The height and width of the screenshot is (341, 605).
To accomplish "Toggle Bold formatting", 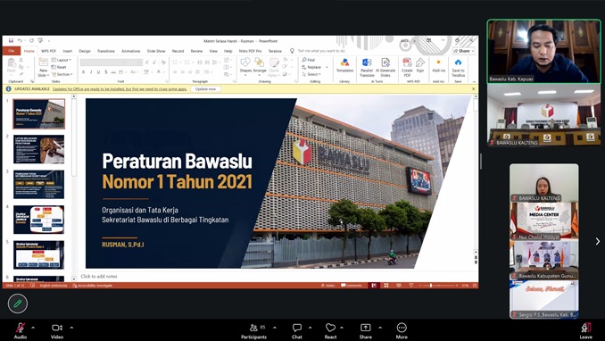I will coord(83,72).
